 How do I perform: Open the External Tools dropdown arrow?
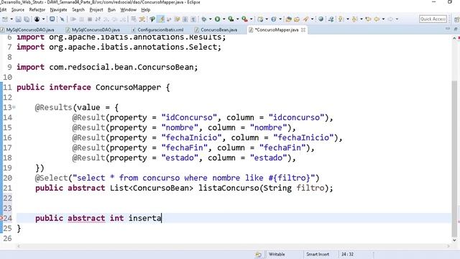(251, 19)
